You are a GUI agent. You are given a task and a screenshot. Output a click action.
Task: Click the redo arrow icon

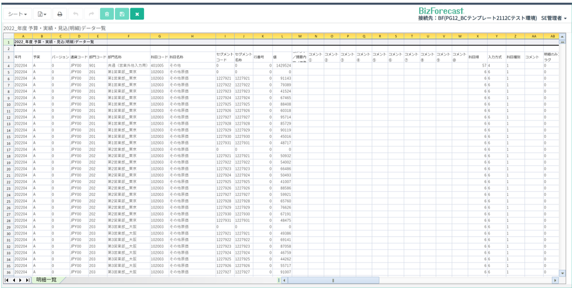pos(91,14)
